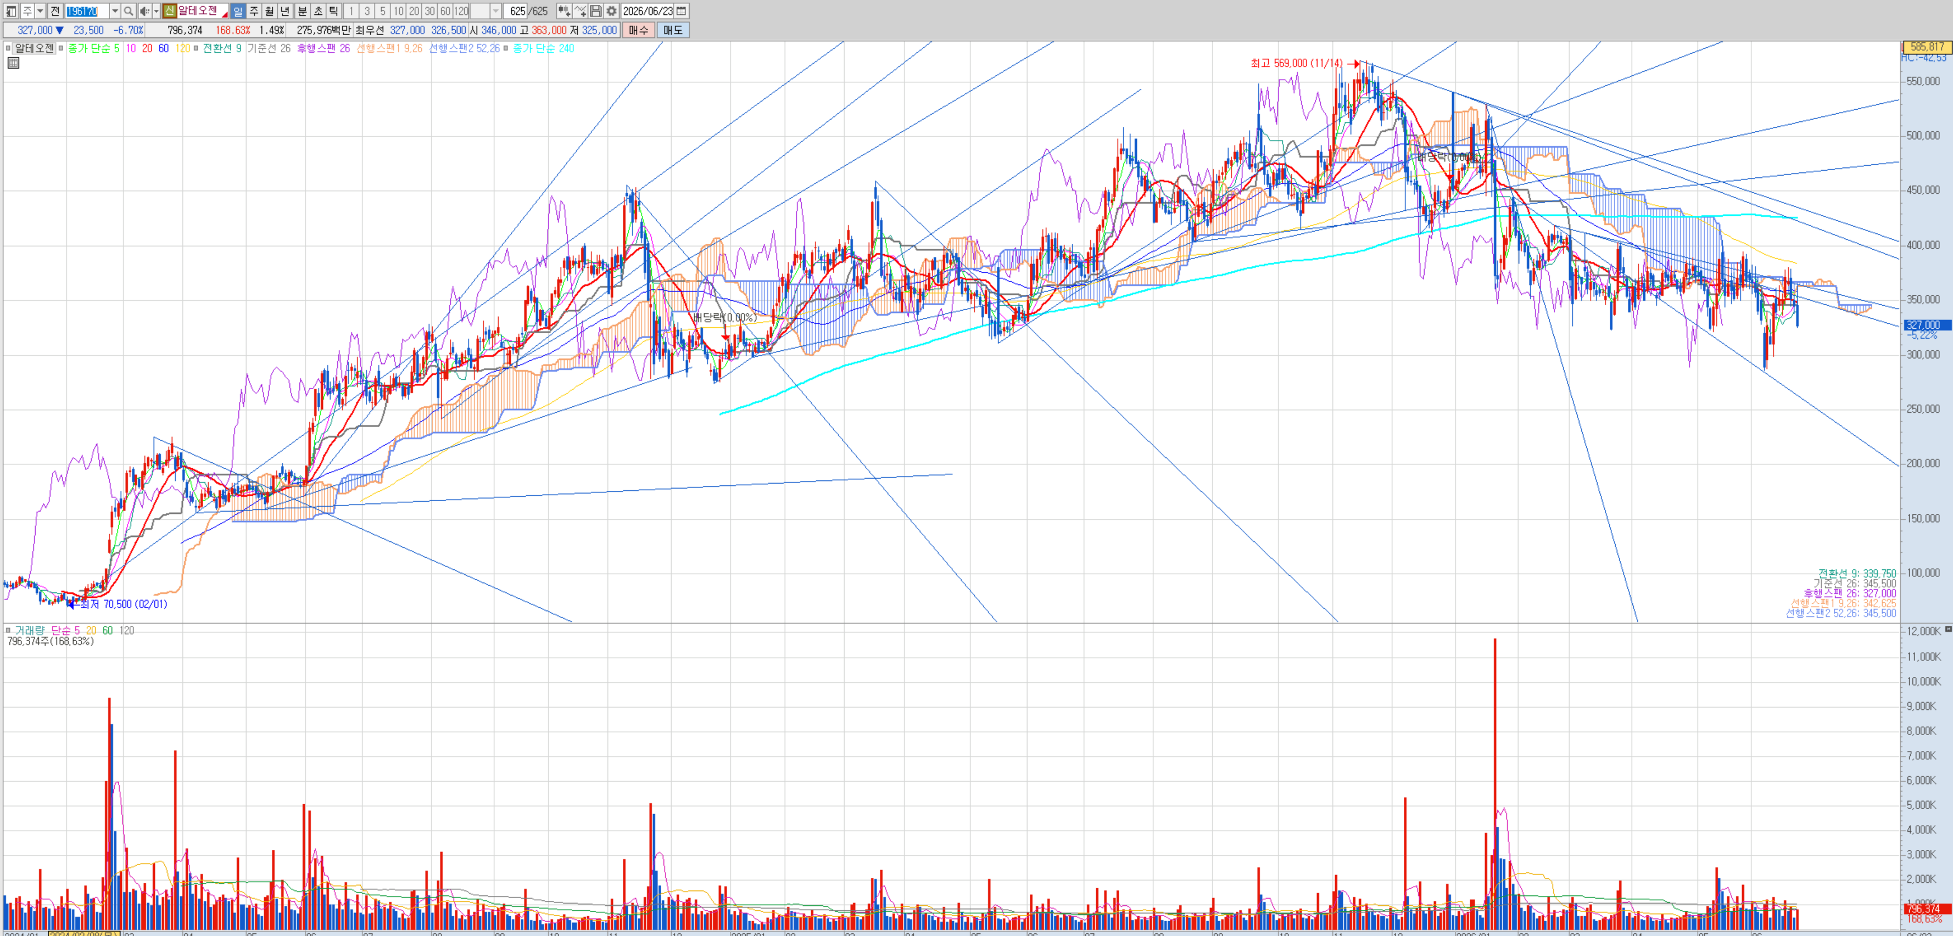Click the current price 327,000 in the quote bar
This screenshot has height=936, width=1953.
35,30
